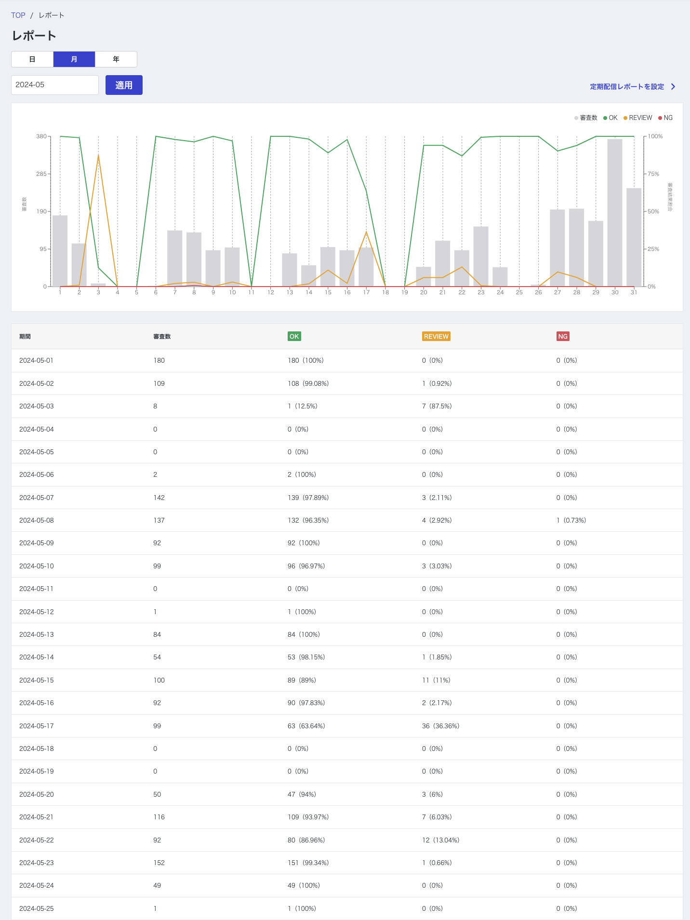Click the 2024-05-10 date cell
The image size is (690, 920).
click(37, 566)
